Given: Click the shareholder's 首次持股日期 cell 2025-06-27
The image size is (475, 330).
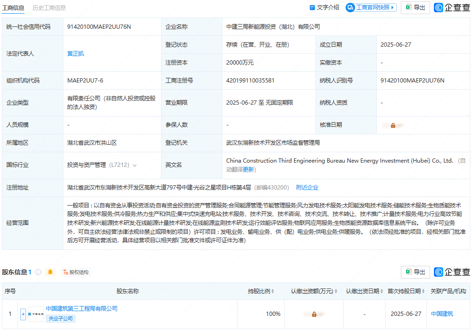Looking at the screenshot, I should click(x=406, y=314).
